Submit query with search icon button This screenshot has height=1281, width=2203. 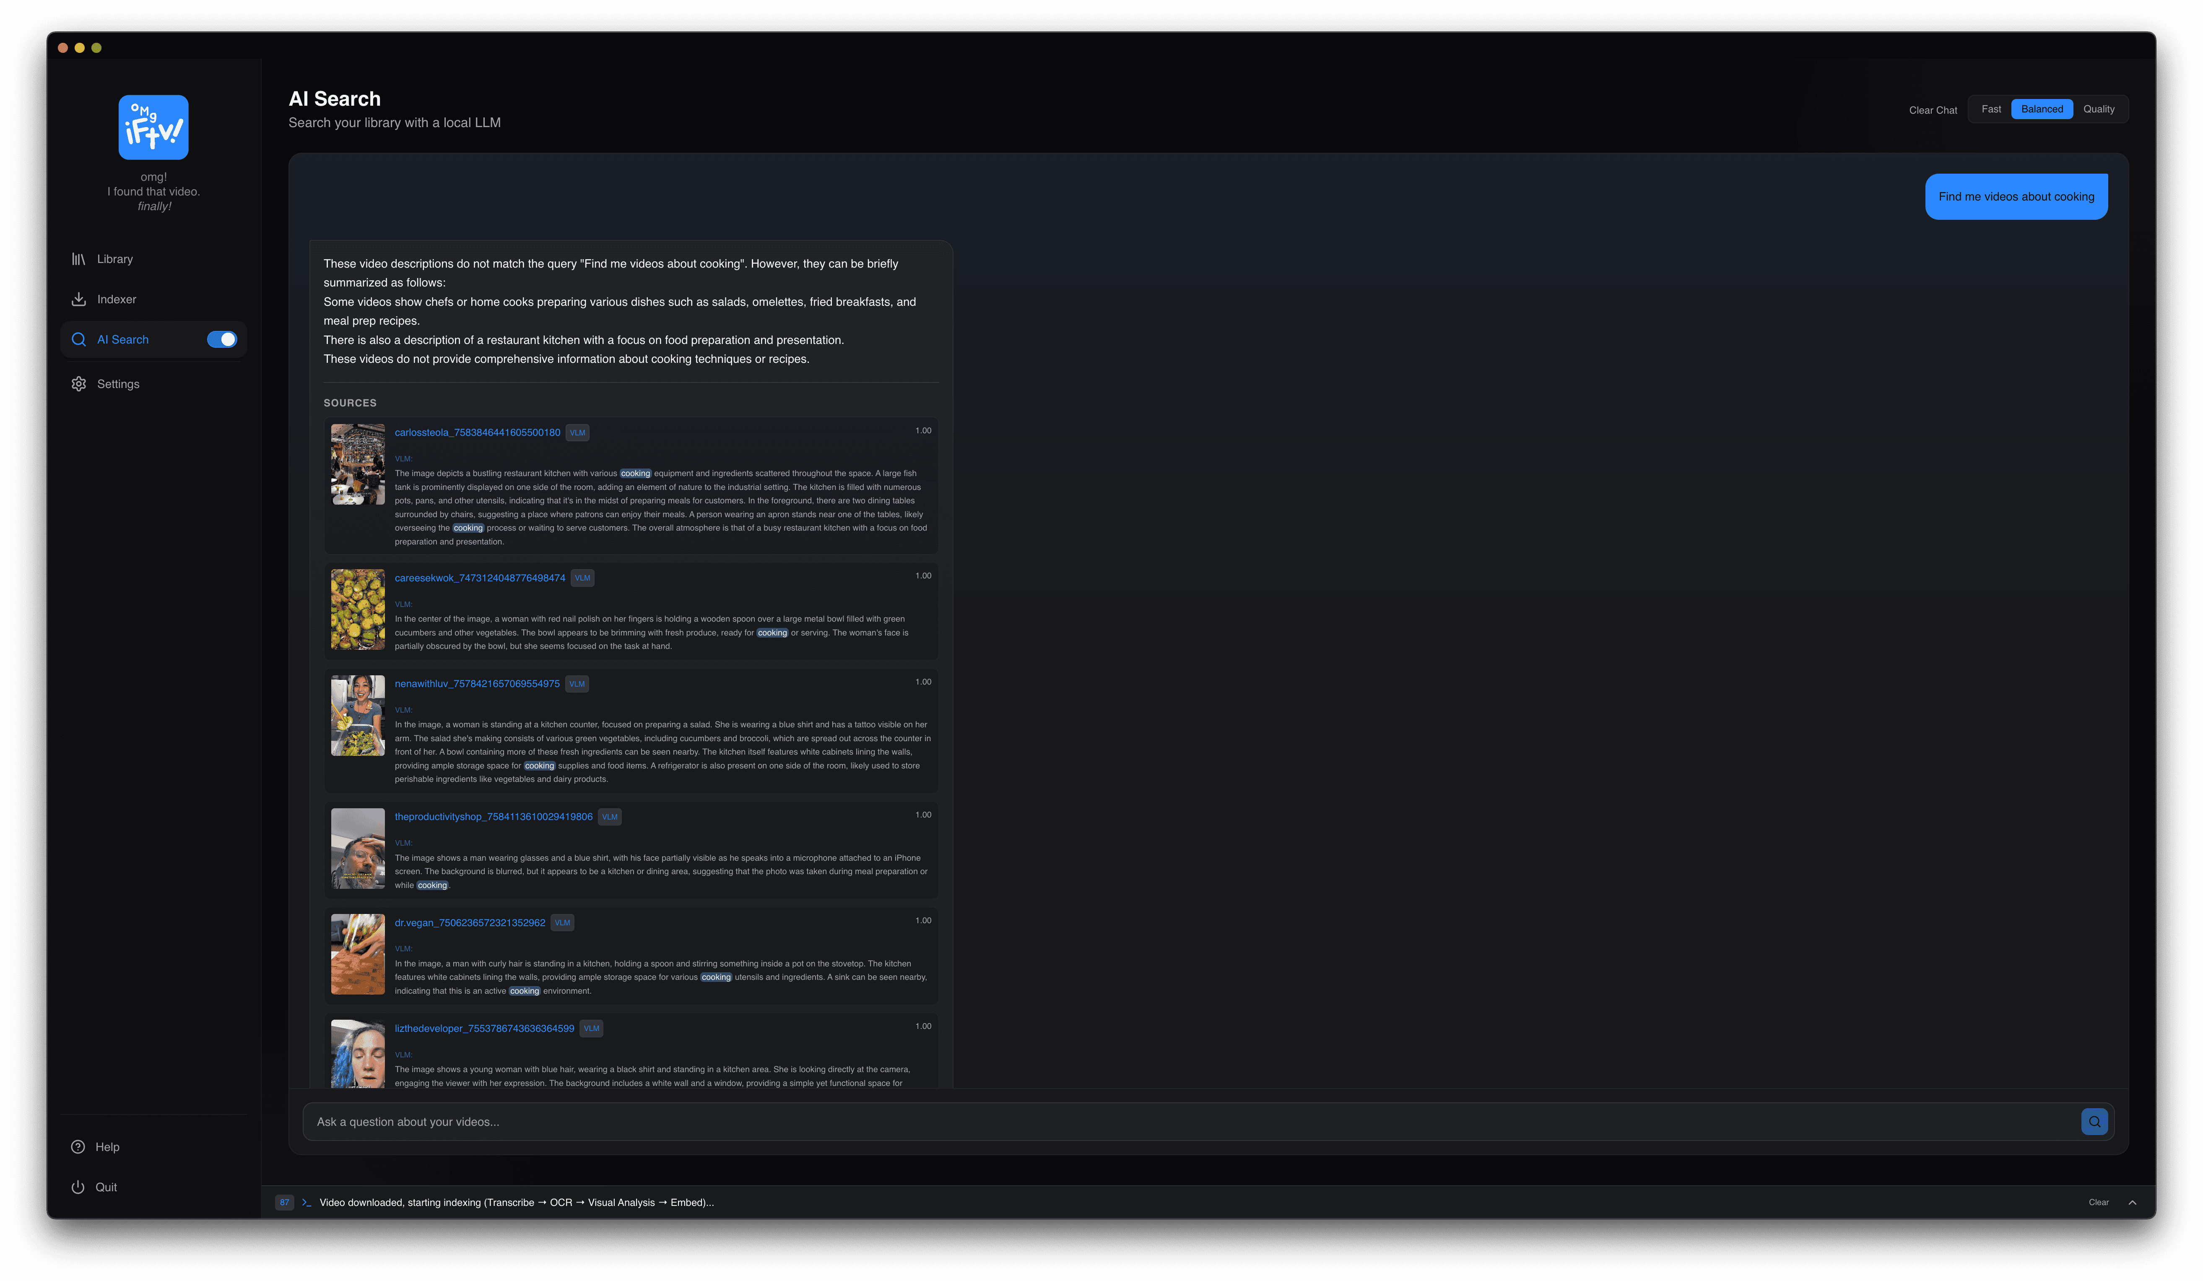pos(2094,1122)
